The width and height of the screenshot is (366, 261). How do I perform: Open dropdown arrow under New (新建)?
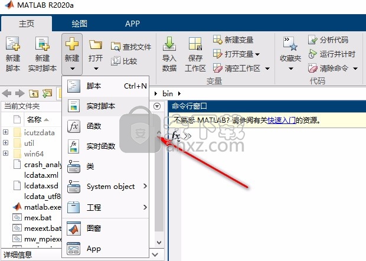pyautogui.click(x=73, y=68)
